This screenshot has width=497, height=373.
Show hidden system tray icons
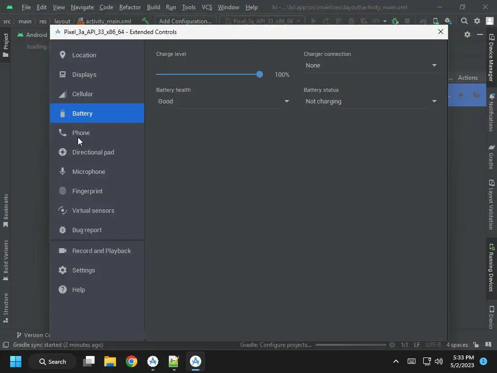click(396, 361)
